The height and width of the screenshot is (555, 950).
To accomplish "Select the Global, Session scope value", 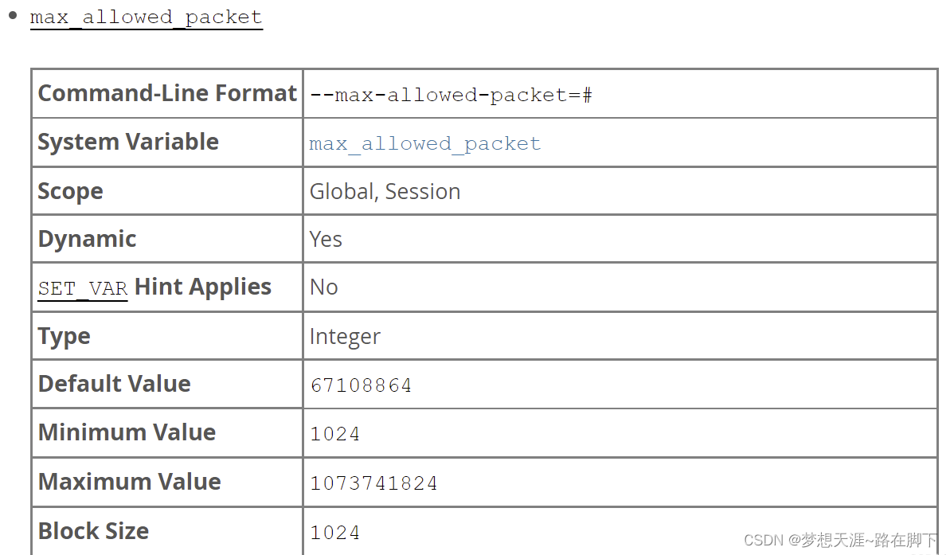I will click(x=385, y=191).
